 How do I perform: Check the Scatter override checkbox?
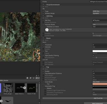coord(43,49)
